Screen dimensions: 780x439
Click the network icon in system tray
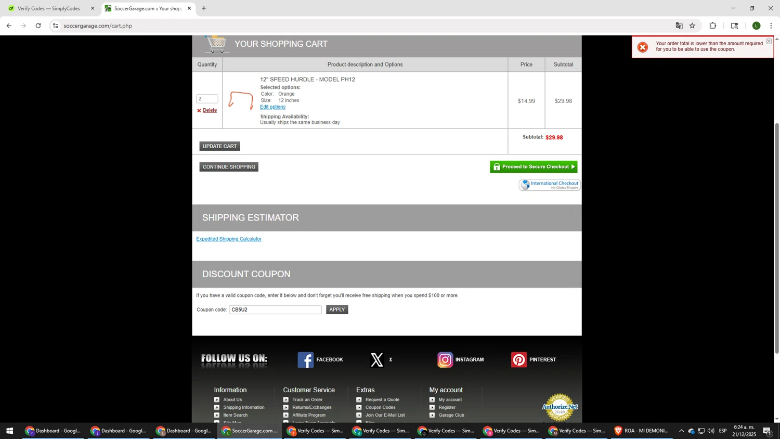(x=701, y=431)
